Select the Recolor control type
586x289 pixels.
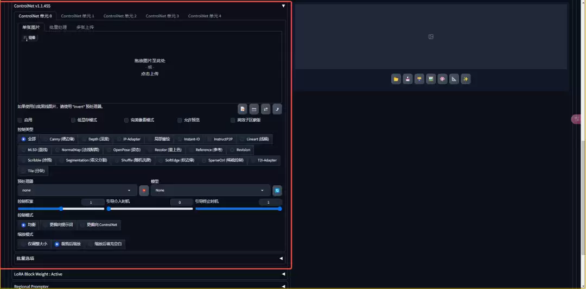pos(165,150)
